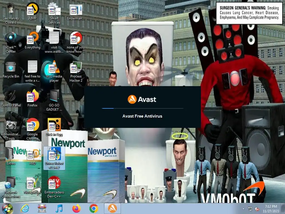285x214 pixels.
Task: Open the network tray icon
Action: click(250, 209)
